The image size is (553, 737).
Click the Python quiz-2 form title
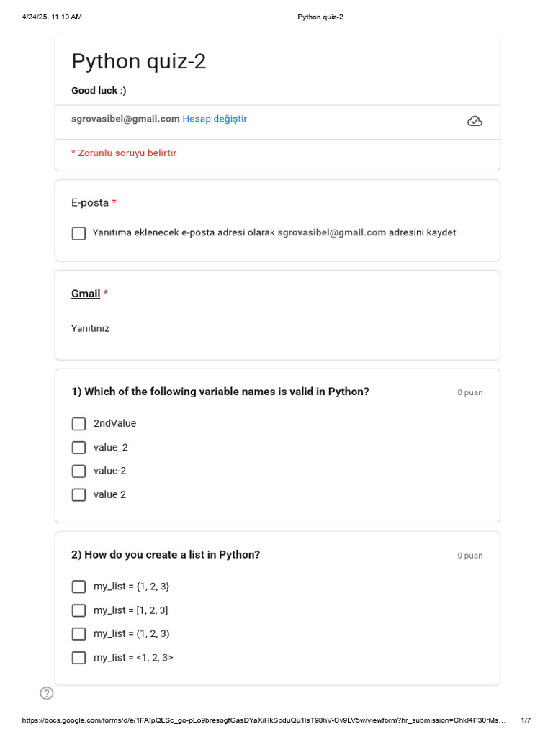(139, 62)
